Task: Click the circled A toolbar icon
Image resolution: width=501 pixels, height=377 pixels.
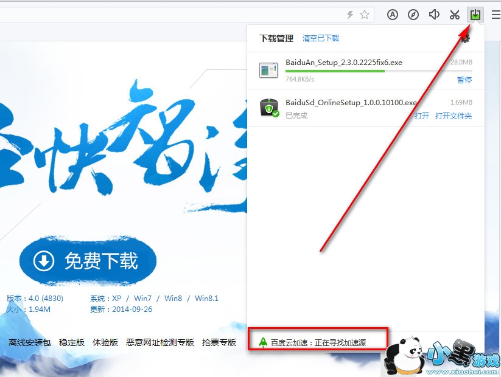Action: pyautogui.click(x=393, y=15)
